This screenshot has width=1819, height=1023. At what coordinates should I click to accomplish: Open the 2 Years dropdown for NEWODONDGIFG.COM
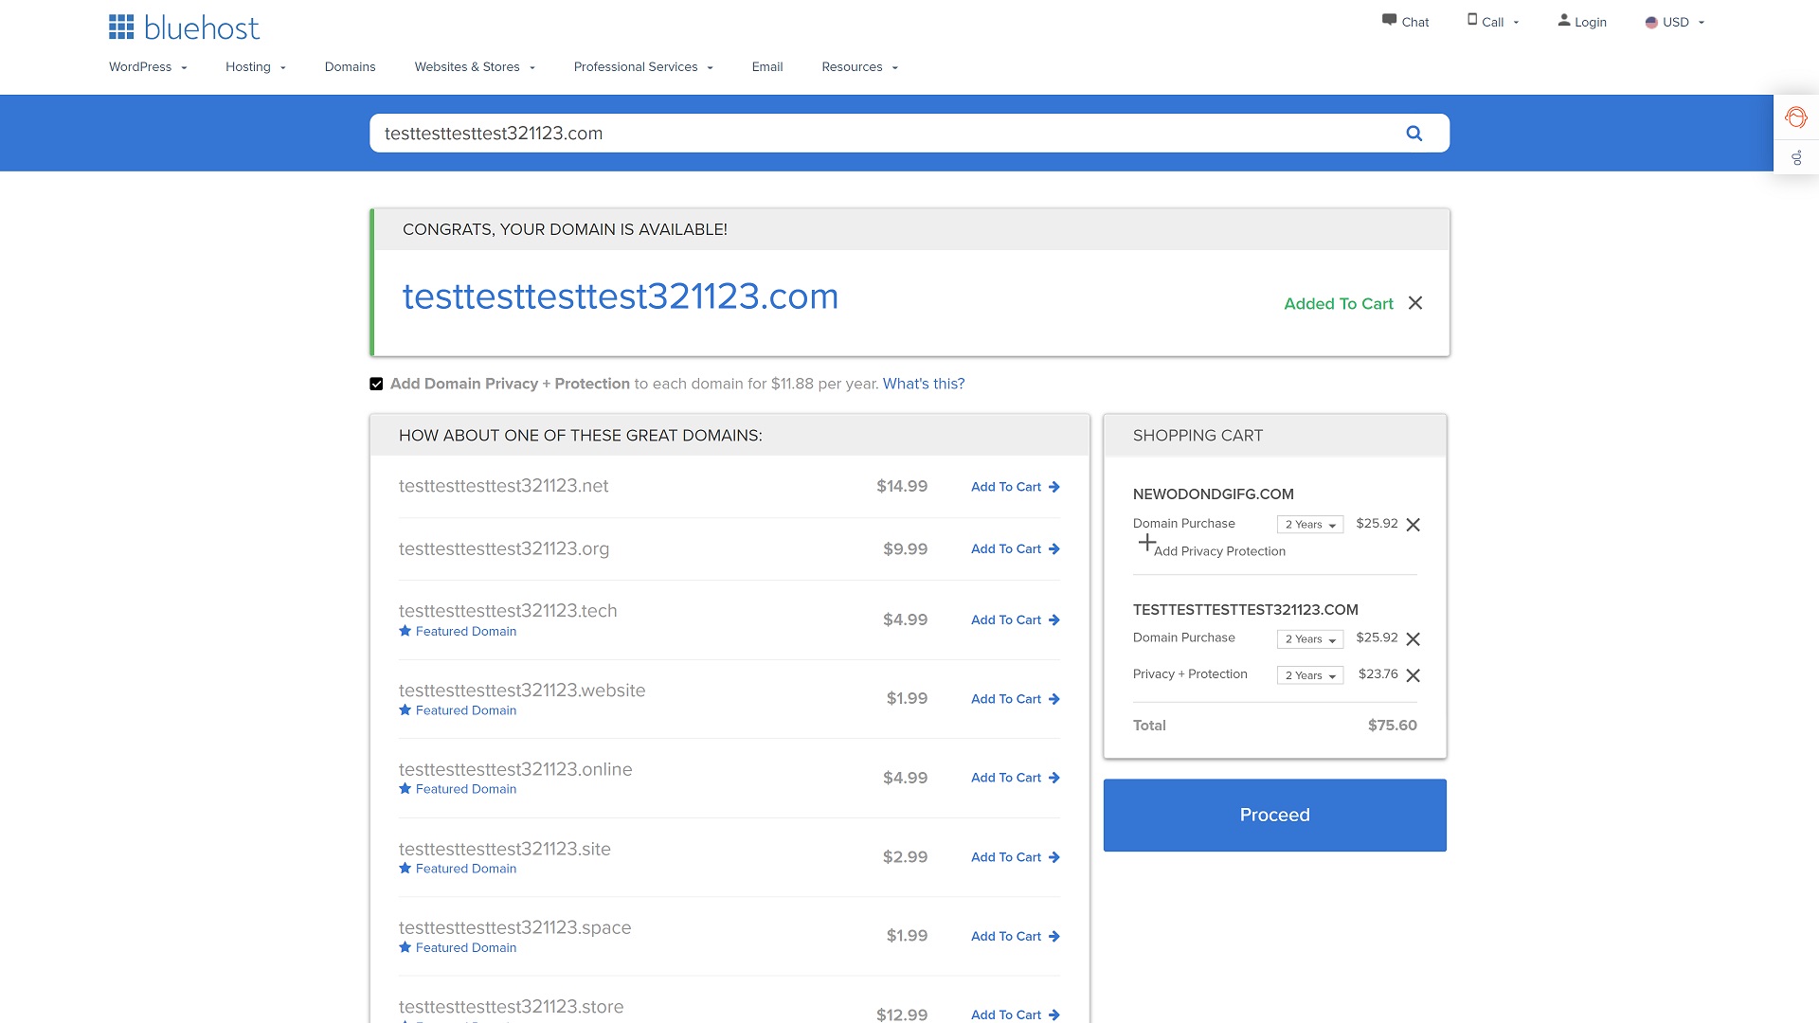1309,525
